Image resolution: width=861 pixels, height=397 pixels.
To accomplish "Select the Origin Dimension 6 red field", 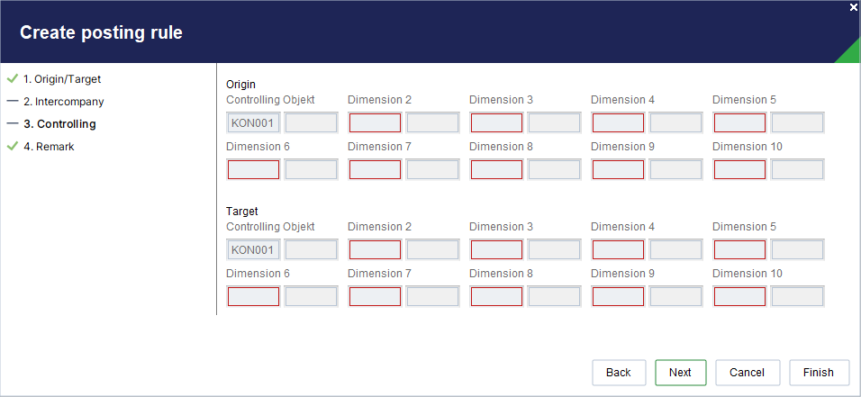I will click(x=253, y=169).
